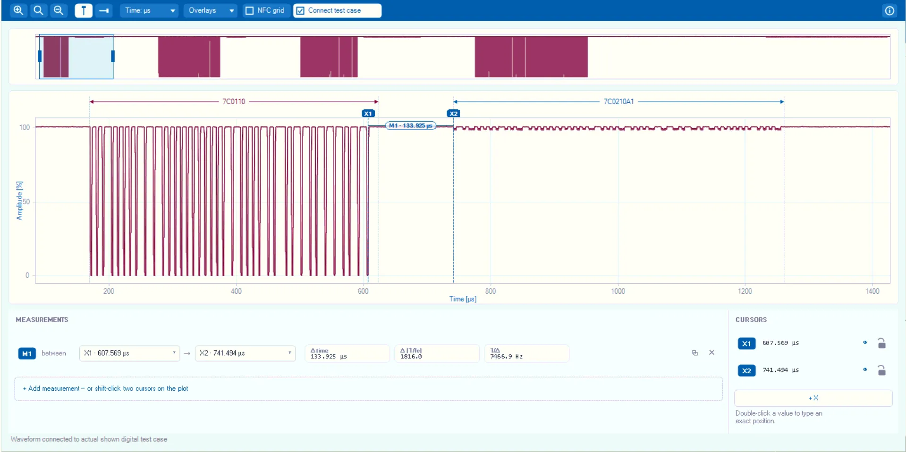Open the X1 607.569 µs start dropdown

coord(129,353)
